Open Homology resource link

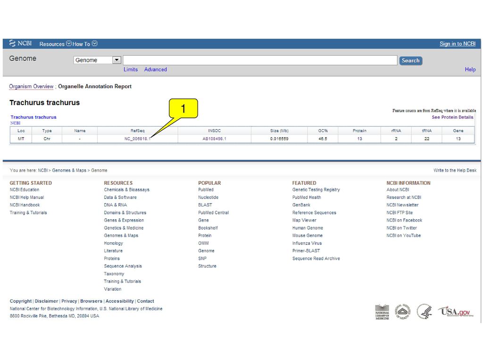click(113, 243)
